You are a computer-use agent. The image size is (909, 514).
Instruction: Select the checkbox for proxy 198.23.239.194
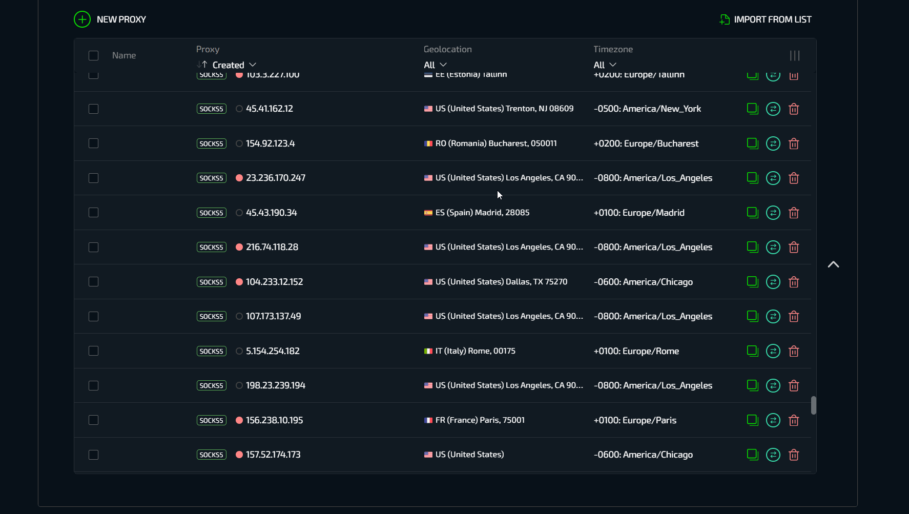click(x=93, y=385)
